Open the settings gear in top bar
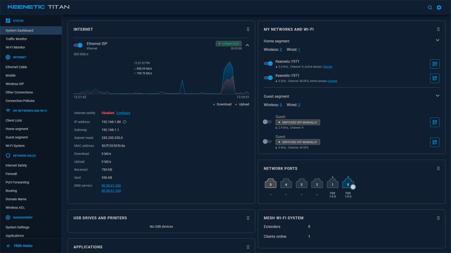Screen dimensions: 451x253 coord(439,7)
